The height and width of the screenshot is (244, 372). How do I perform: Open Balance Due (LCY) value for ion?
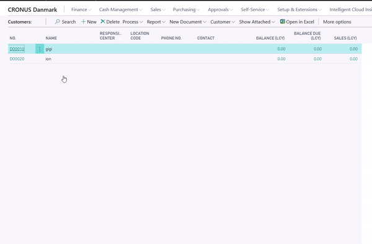click(317, 59)
